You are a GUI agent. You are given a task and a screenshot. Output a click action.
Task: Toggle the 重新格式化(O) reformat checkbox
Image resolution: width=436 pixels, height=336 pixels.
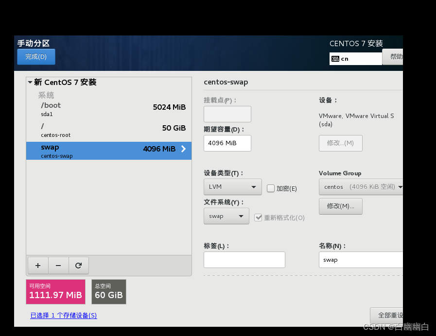click(x=258, y=218)
